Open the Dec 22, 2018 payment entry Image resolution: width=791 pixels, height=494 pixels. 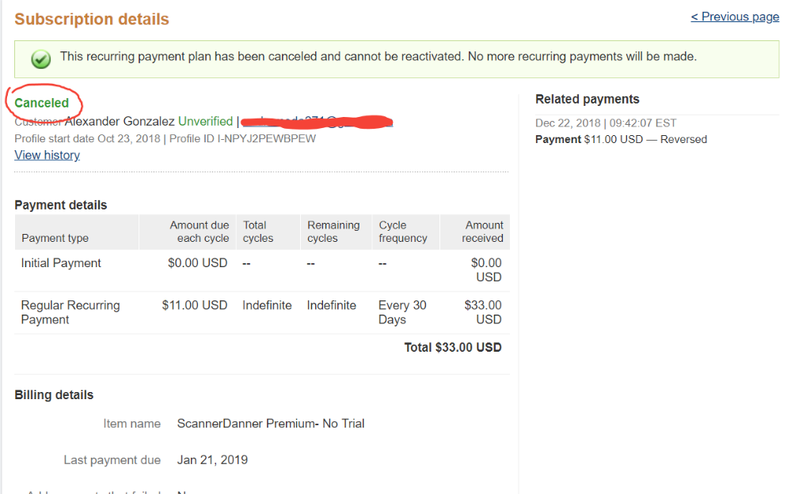tap(606, 123)
